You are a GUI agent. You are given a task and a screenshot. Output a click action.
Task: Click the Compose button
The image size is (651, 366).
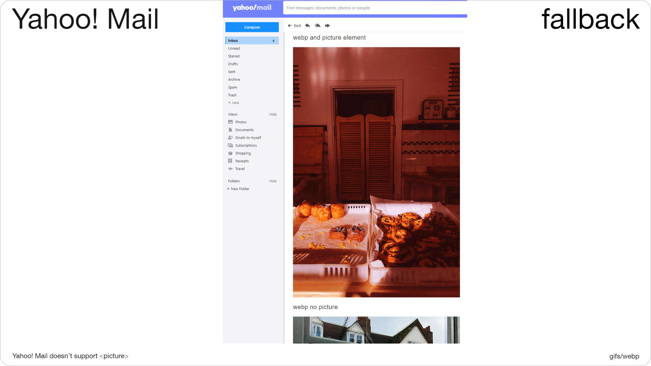(252, 27)
